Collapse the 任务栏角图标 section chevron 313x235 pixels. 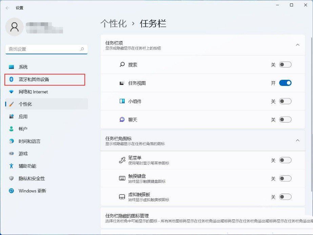click(297, 141)
